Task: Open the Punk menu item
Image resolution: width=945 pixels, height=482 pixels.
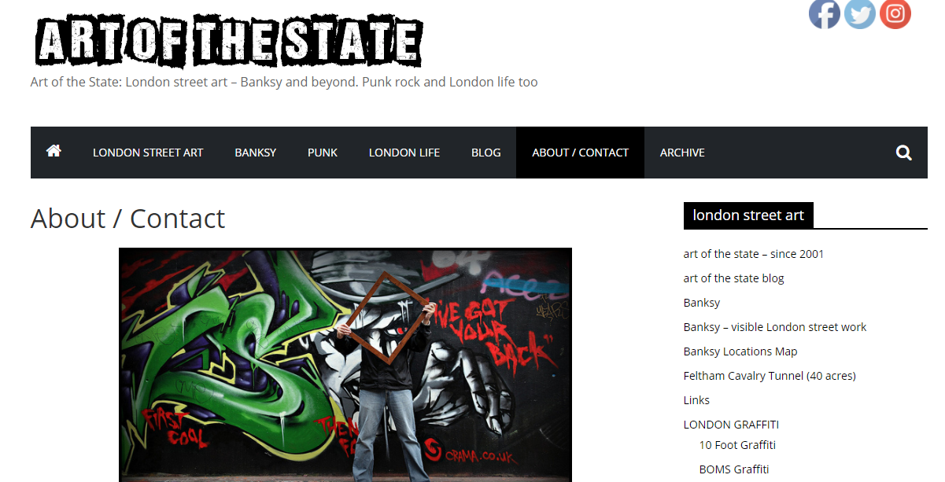Action: tap(323, 153)
